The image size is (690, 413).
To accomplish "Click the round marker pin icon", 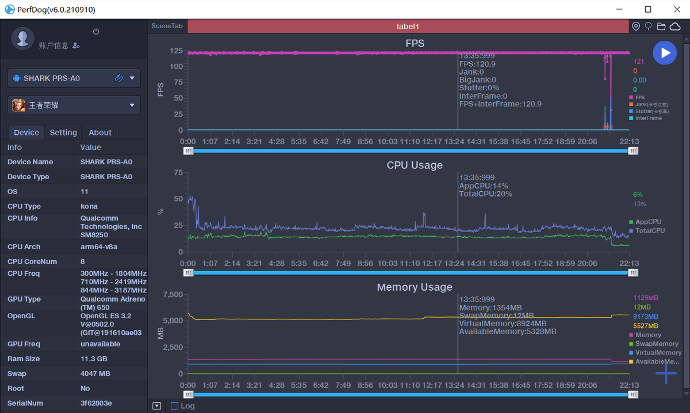I will [649, 26].
